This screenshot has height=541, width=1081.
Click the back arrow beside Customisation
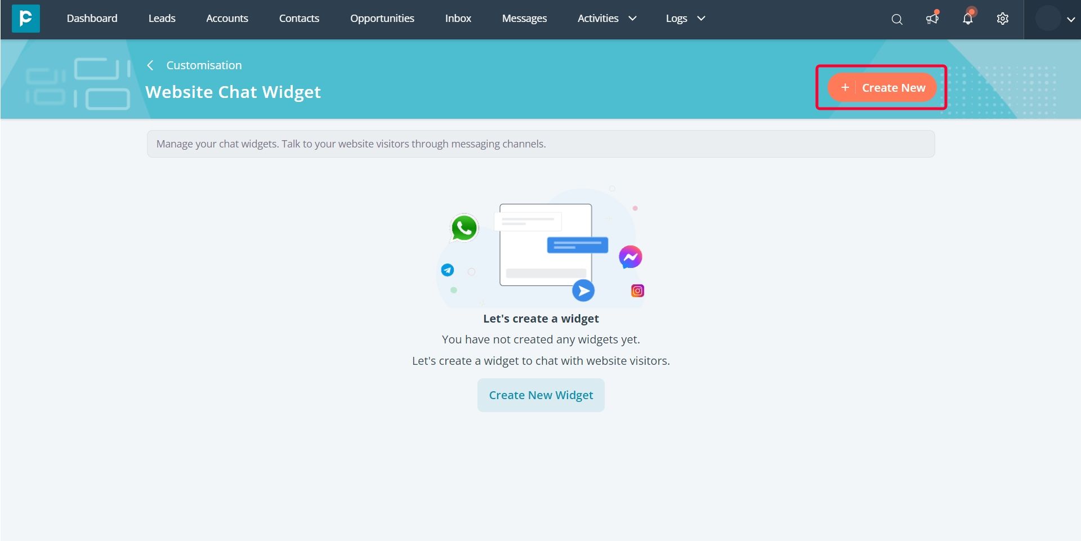pos(150,65)
